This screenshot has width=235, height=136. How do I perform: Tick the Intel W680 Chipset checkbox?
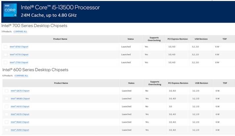point(7,98)
